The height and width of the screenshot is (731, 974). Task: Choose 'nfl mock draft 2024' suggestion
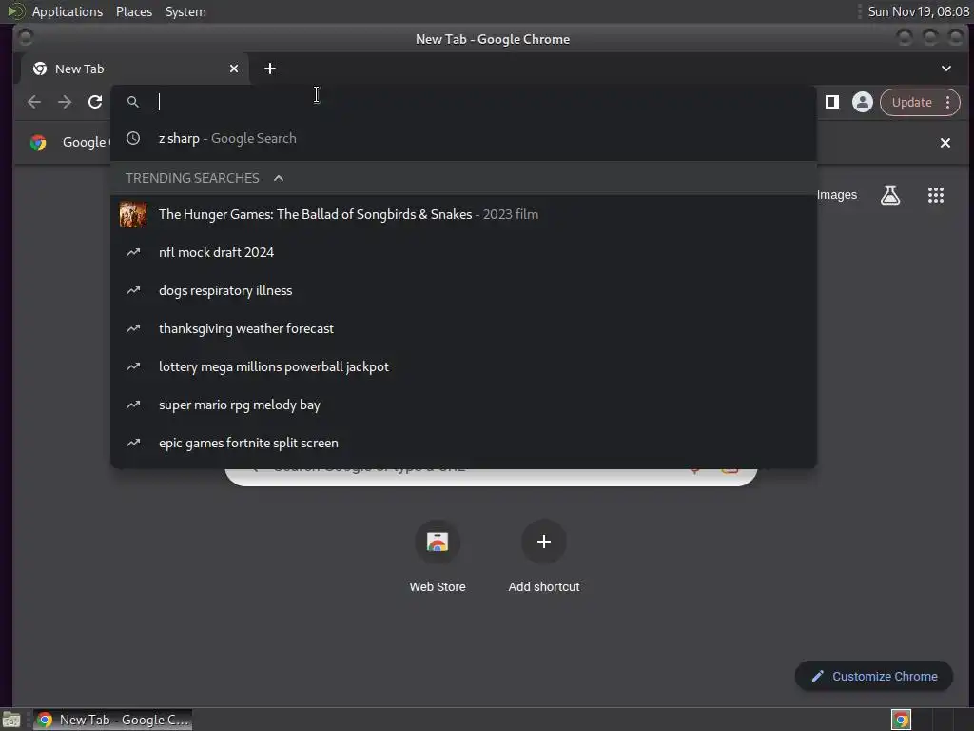463,252
